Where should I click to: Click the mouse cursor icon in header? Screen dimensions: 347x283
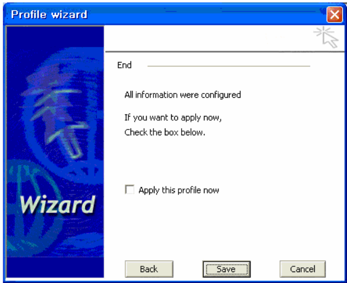tap(326, 37)
